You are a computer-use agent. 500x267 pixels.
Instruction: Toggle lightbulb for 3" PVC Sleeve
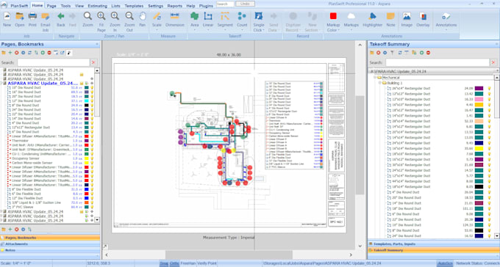pos(92,207)
